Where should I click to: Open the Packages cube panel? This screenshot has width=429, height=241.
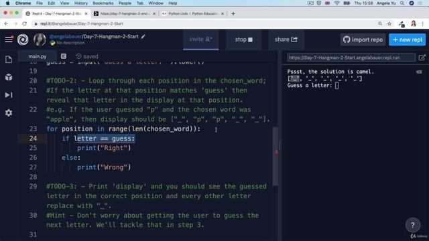tap(9, 78)
